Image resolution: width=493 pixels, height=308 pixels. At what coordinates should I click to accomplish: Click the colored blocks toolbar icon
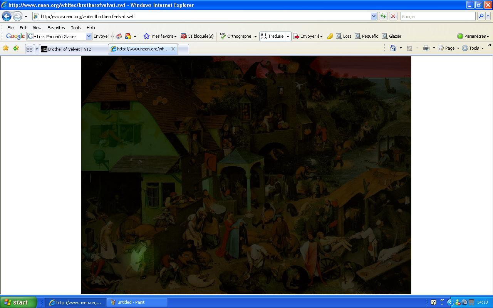[128, 36]
